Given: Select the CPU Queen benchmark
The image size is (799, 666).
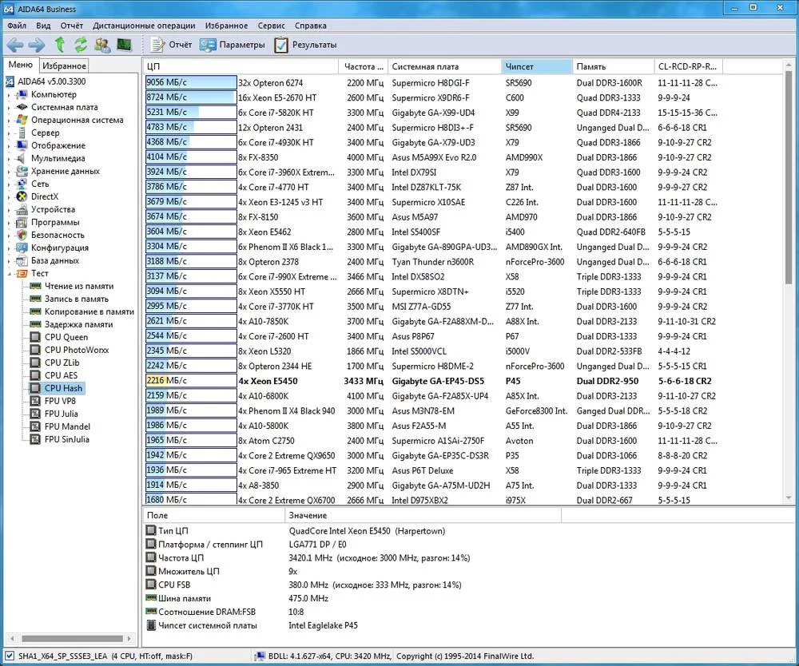Looking at the screenshot, I should click(66, 337).
